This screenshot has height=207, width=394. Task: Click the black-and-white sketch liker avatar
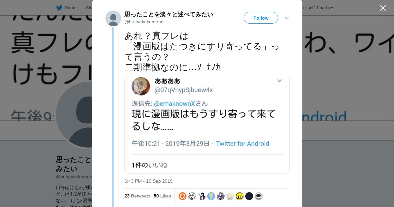(192, 196)
